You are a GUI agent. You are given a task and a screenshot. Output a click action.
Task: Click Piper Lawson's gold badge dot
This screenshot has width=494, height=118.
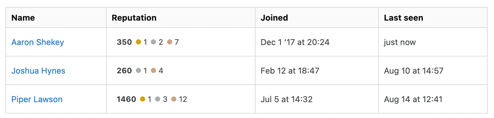point(143,99)
